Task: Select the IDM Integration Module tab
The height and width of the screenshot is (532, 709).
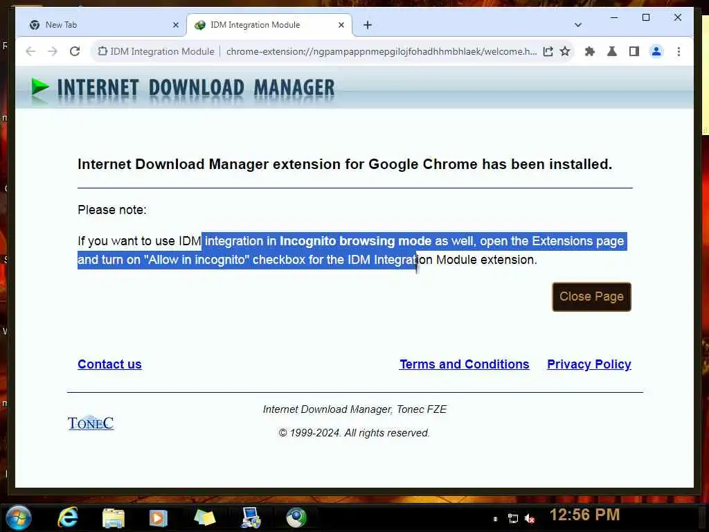Action: [269, 25]
